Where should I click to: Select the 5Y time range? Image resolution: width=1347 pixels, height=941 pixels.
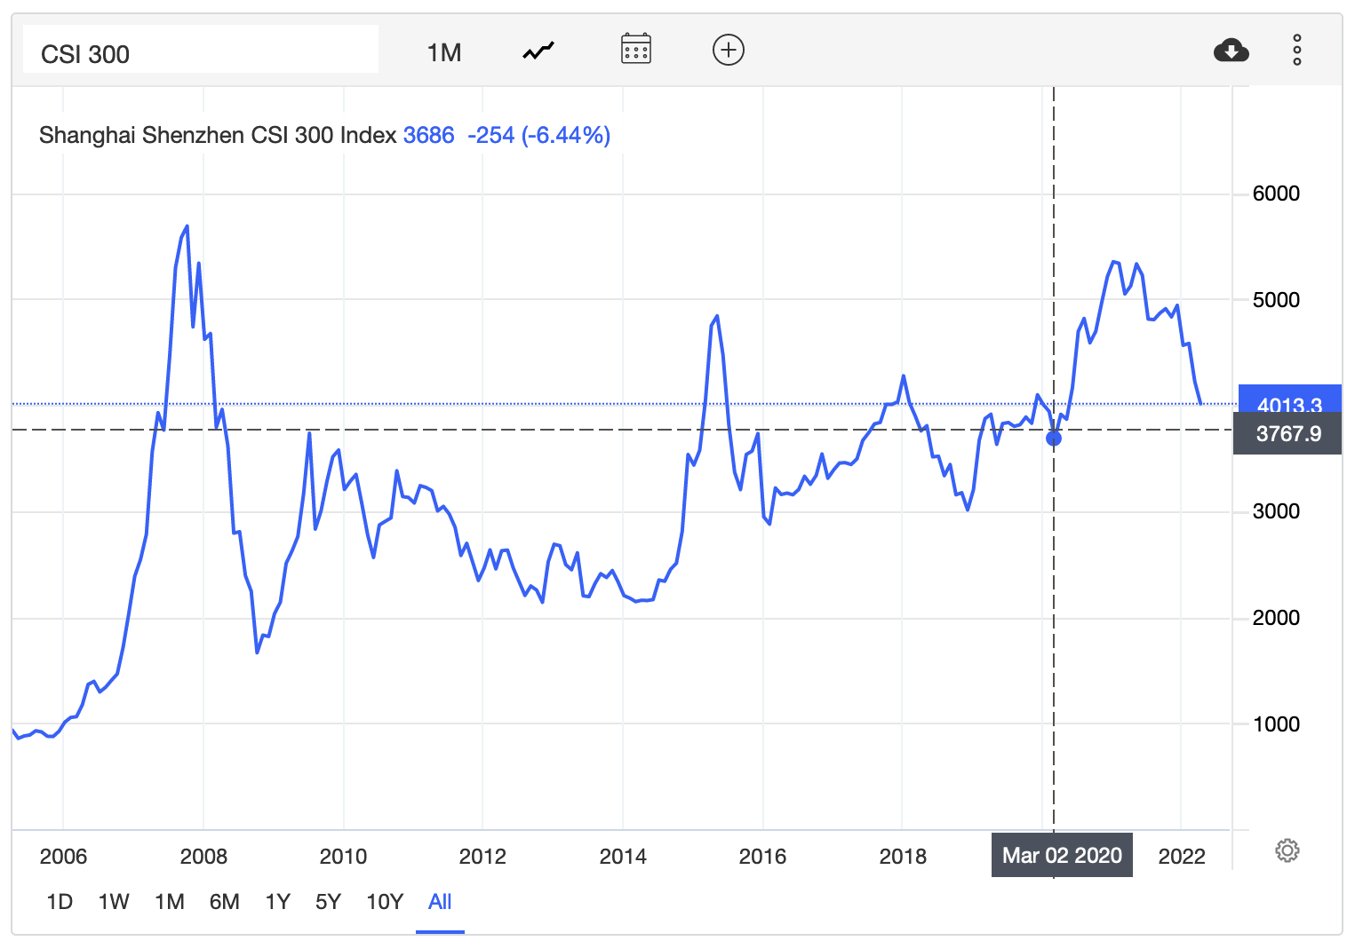[328, 902]
